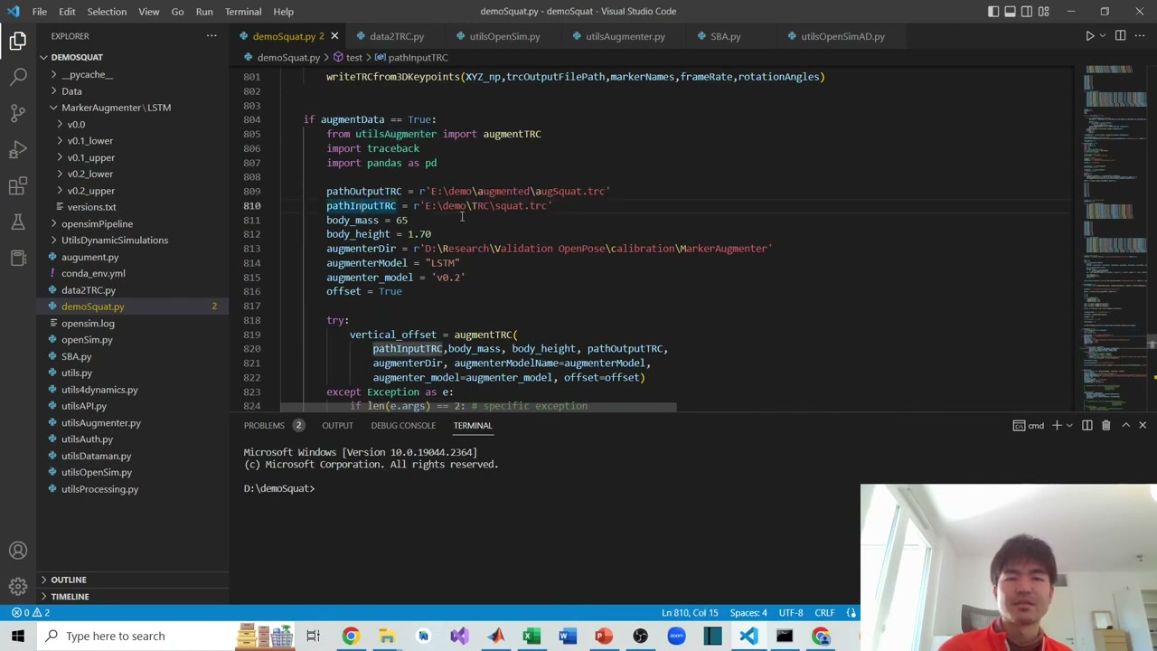
Task: Open Zoom from taskbar
Action: (x=676, y=636)
